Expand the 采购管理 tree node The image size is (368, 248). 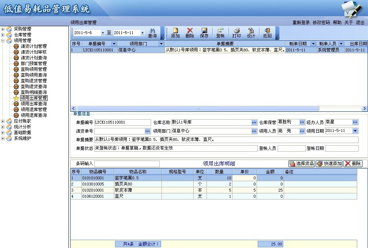coord(3,29)
